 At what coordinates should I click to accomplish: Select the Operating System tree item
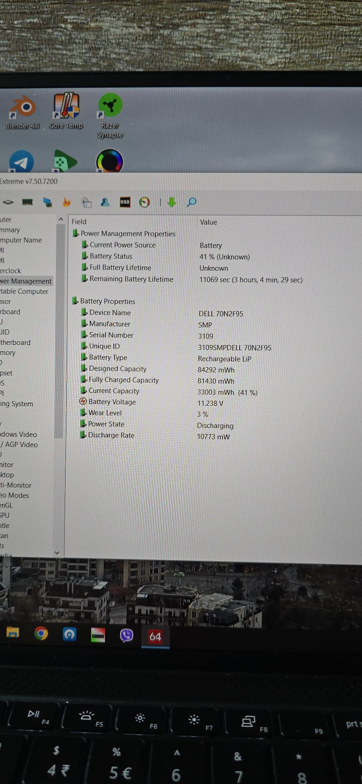[16, 404]
